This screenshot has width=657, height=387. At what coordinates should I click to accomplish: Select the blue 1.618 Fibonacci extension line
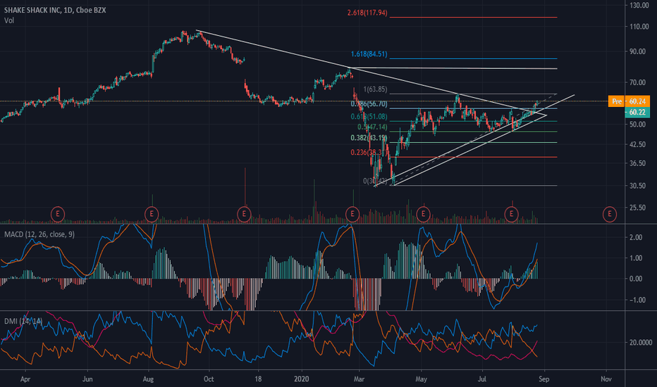pos(473,58)
